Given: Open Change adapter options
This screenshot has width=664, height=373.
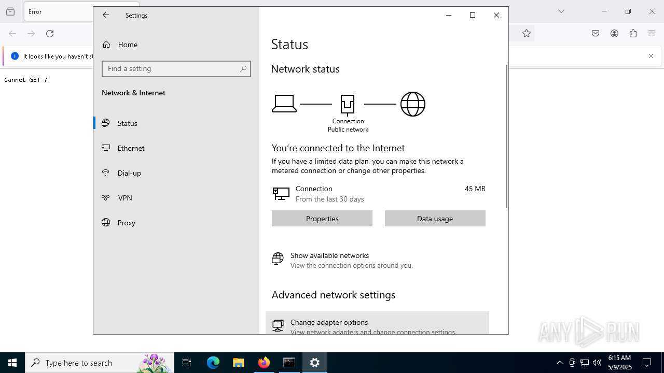Looking at the screenshot, I should pyautogui.click(x=377, y=323).
